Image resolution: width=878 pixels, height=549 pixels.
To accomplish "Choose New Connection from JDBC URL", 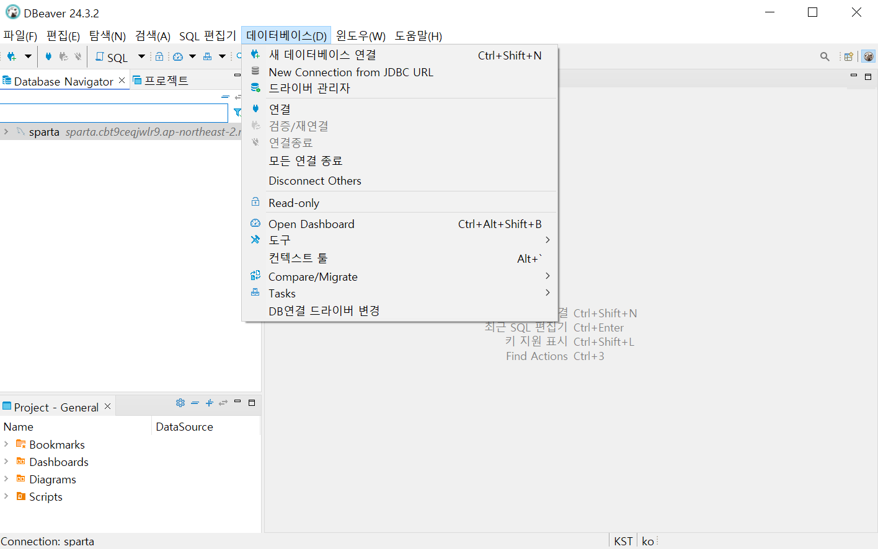I will pyautogui.click(x=400, y=72).
